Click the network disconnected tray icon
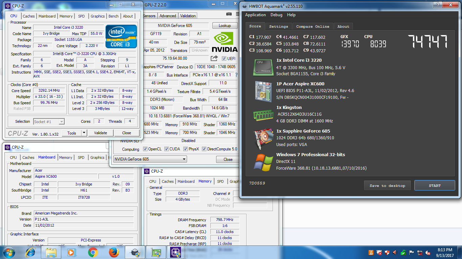This screenshot has height=259, width=462. tap(420, 253)
